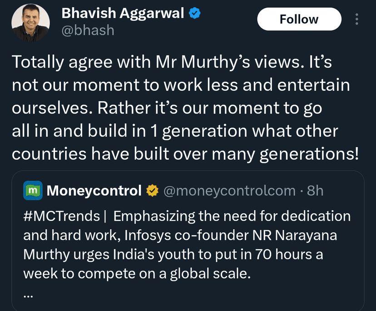This screenshot has height=311, width=376.
Task: Click the blue verified badge
Action: pyautogui.click(x=195, y=14)
